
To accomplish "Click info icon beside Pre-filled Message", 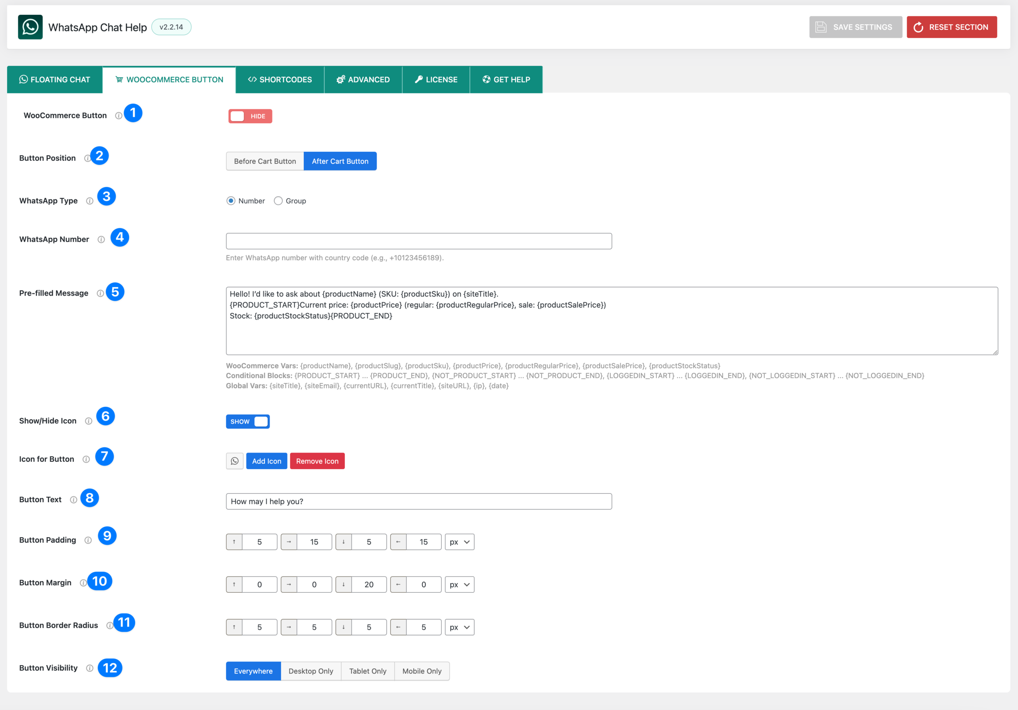I will coord(100,293).
